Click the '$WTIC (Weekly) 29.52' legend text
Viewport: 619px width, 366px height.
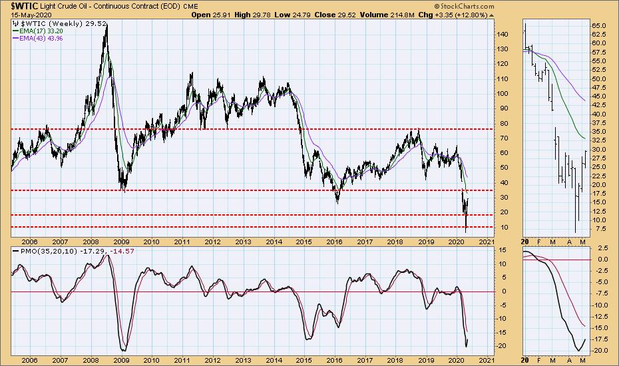pos(62,23)
